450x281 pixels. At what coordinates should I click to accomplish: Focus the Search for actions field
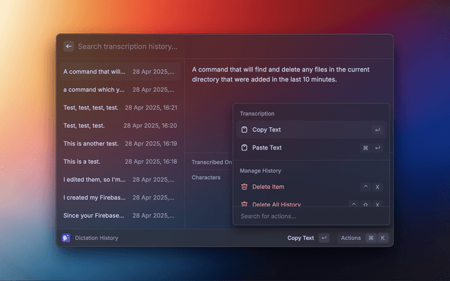click(309, 216)
